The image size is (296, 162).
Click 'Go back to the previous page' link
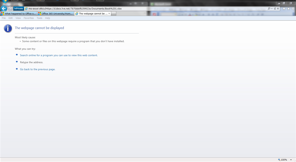(38, 69)
